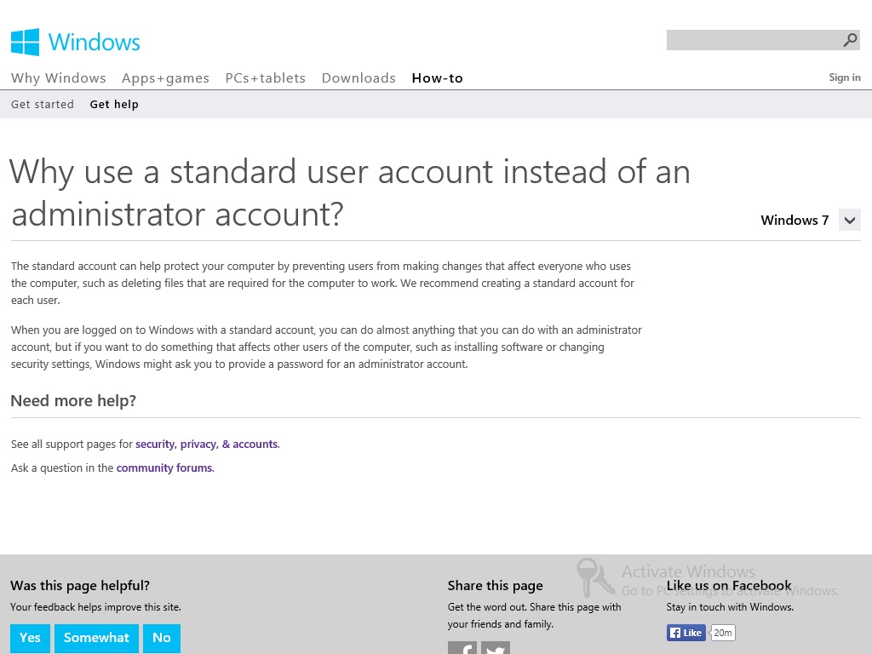Select the How-to menu item
This screenshot has height=654, width=872.
pyautogui.click(x=437, y=78)
